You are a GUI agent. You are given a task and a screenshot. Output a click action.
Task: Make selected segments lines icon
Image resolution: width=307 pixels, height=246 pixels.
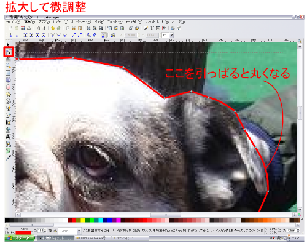coord(74,35)
